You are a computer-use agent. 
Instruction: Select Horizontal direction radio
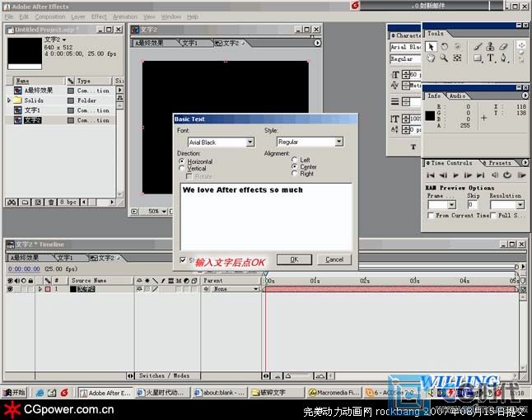click(x=182, y=161)
